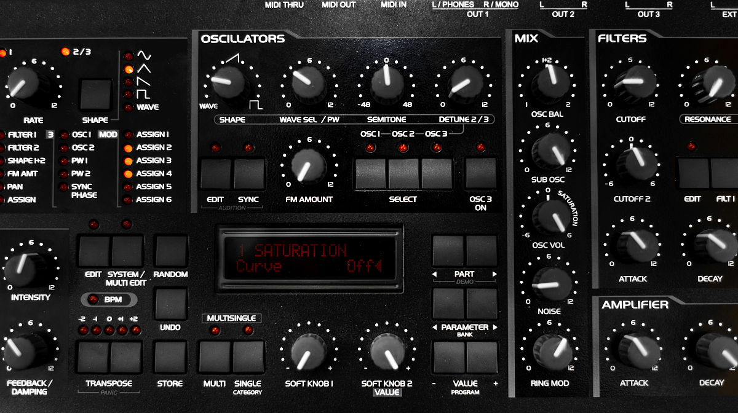Screen dimensions: 738x413
Task: Click the Osc Vol saturation knob
Action: tap(550, 216)
